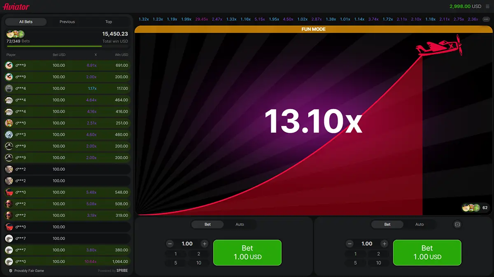The height and width of the screenshot is (277, 494).
Task: Click the 2,998.00 USD balance
Action: click(465, 7)
